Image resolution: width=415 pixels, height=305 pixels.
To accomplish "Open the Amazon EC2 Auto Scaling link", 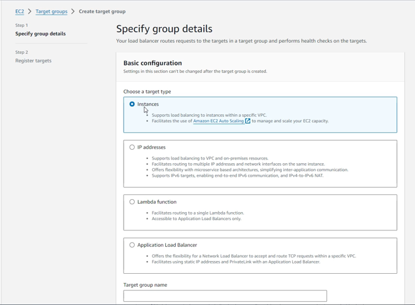I will [x=218, y=121].
